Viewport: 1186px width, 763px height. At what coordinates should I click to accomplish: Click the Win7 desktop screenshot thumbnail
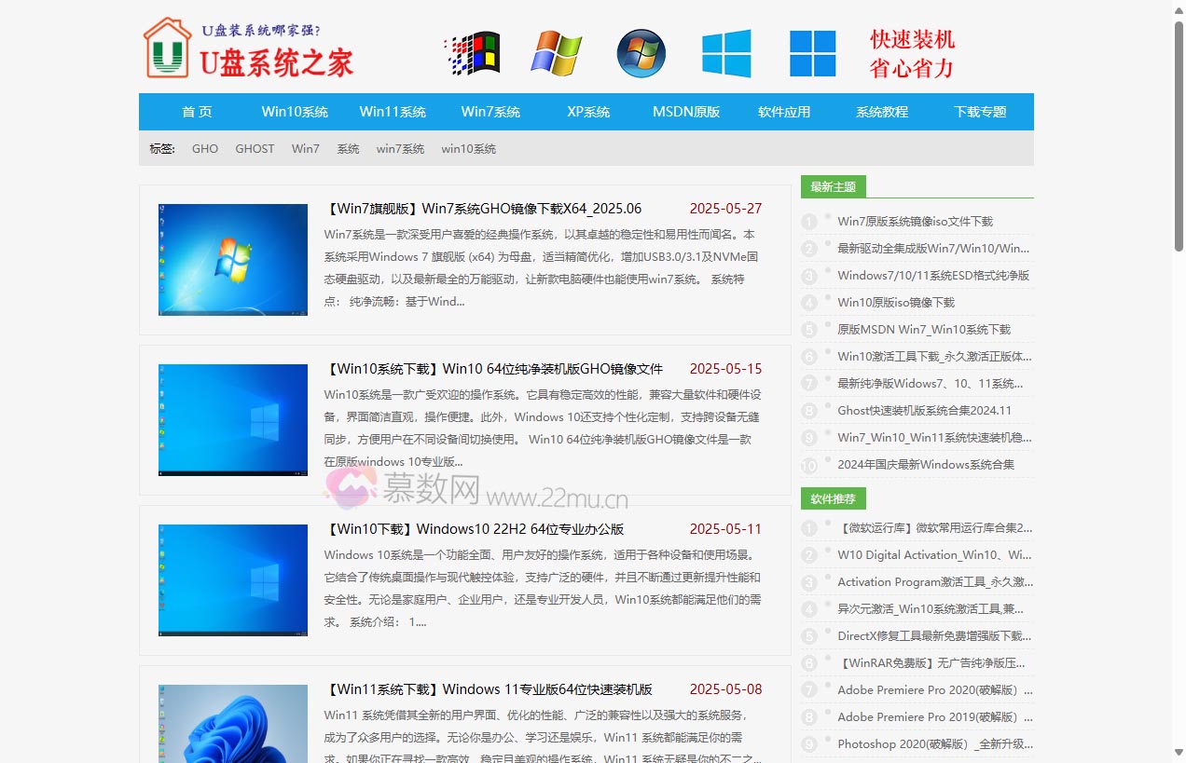[x=232, y=260]
